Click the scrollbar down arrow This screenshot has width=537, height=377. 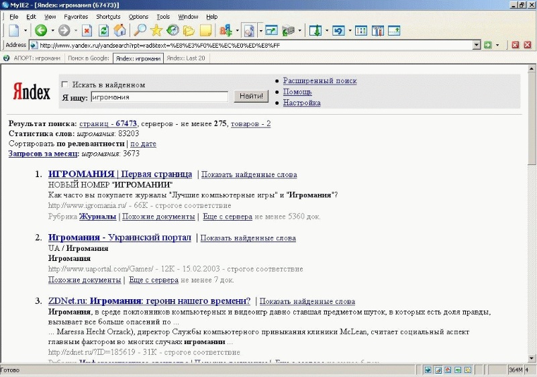532,358
